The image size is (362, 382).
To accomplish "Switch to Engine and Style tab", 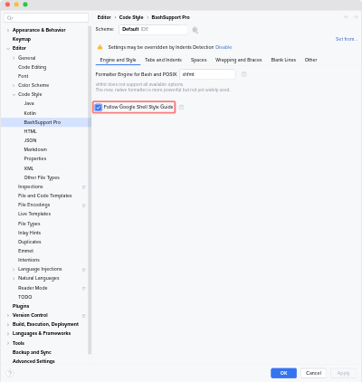I will click(118, 60).
